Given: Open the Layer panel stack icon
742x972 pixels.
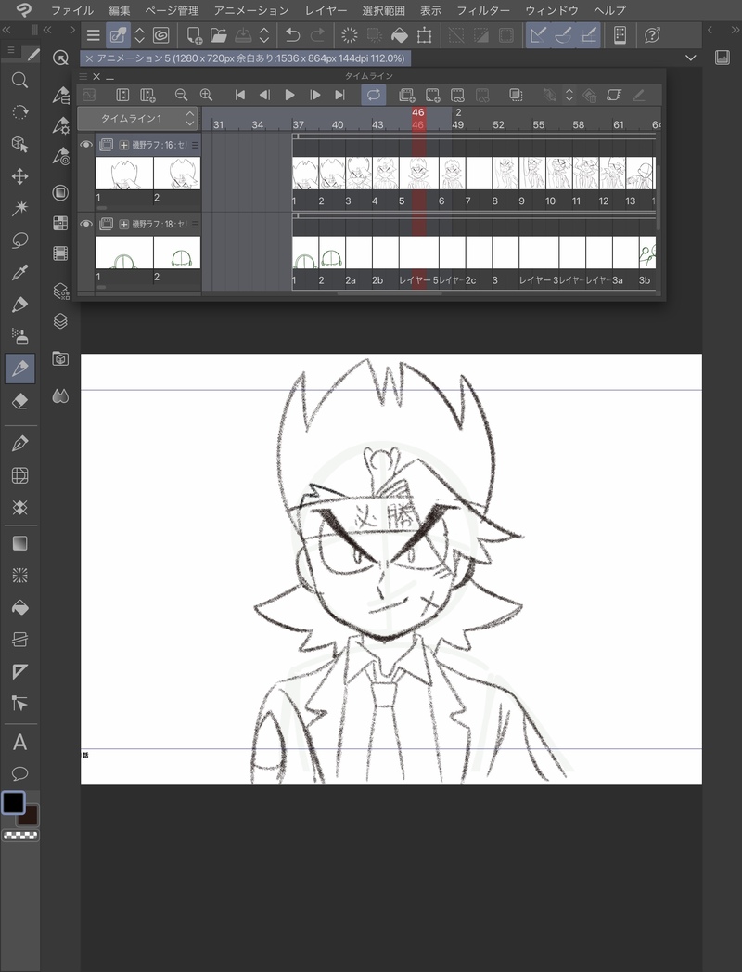Looking at the screenshot, I should 60,321.
